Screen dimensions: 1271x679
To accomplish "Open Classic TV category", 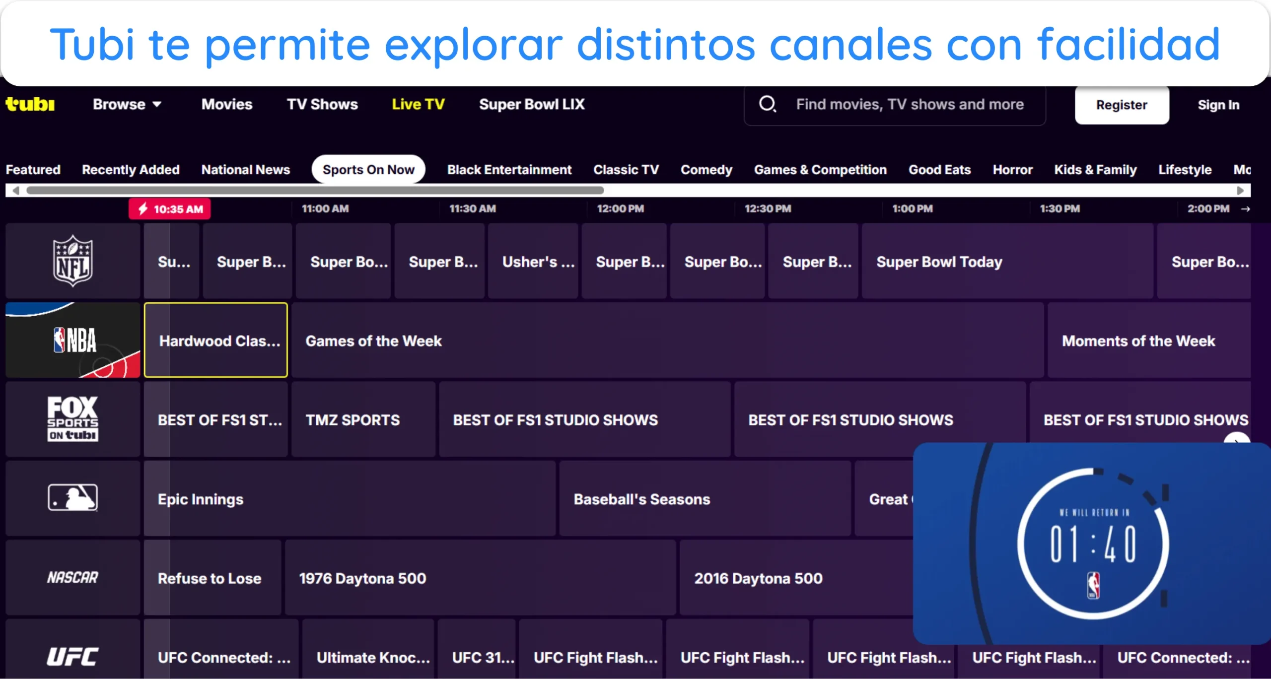I will [x=626, y=170].
